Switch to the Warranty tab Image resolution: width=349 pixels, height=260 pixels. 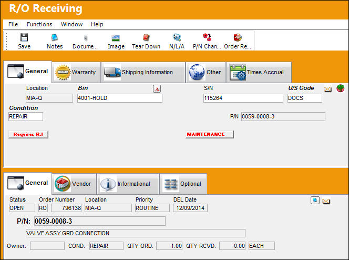pos(76,72)
